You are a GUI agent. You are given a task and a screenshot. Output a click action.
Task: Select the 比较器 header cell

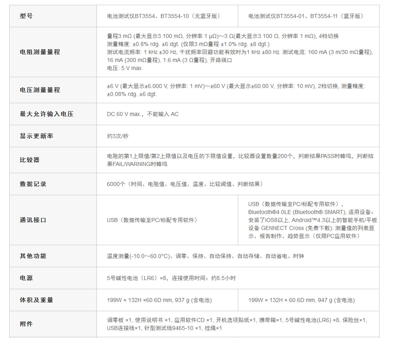[53, 160]
